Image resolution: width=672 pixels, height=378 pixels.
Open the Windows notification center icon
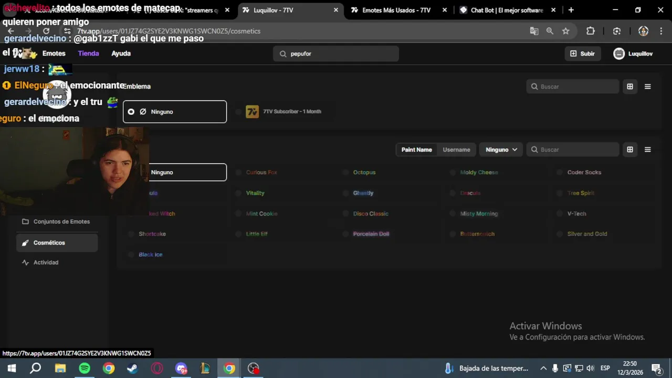[656, 368]
